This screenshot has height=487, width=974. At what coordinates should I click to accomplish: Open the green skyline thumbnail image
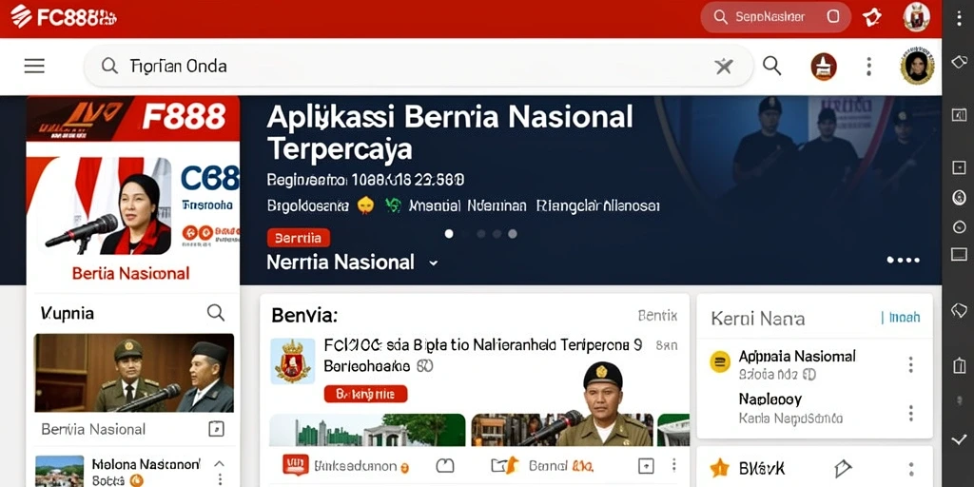(367, 430)
